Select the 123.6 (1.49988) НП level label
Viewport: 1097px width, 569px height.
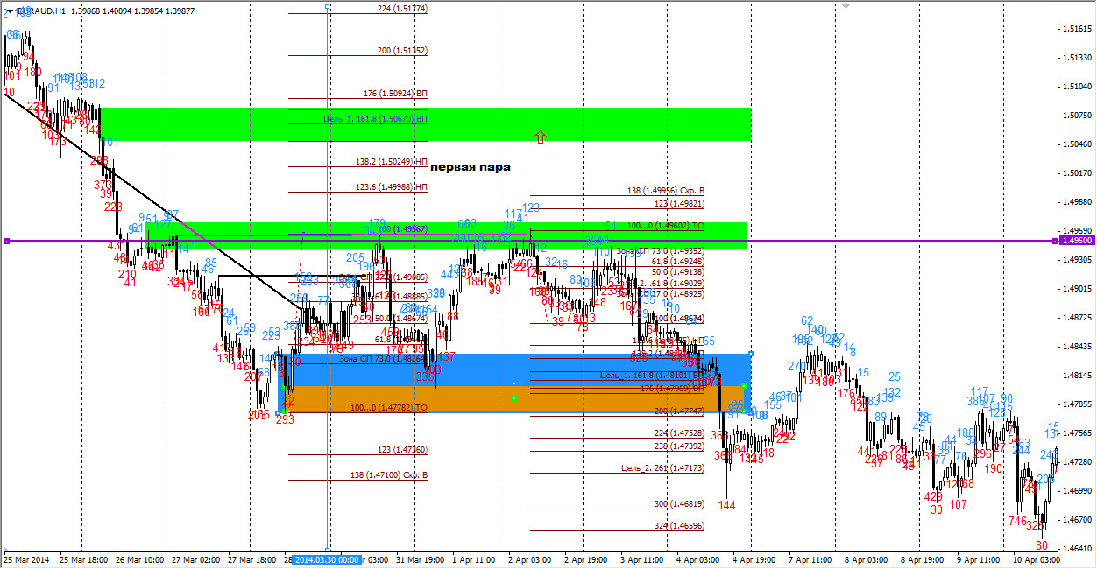392,186
